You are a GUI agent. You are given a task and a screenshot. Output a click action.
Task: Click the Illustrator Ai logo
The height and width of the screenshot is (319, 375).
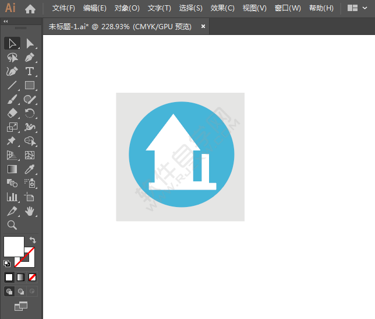[10, 8]
